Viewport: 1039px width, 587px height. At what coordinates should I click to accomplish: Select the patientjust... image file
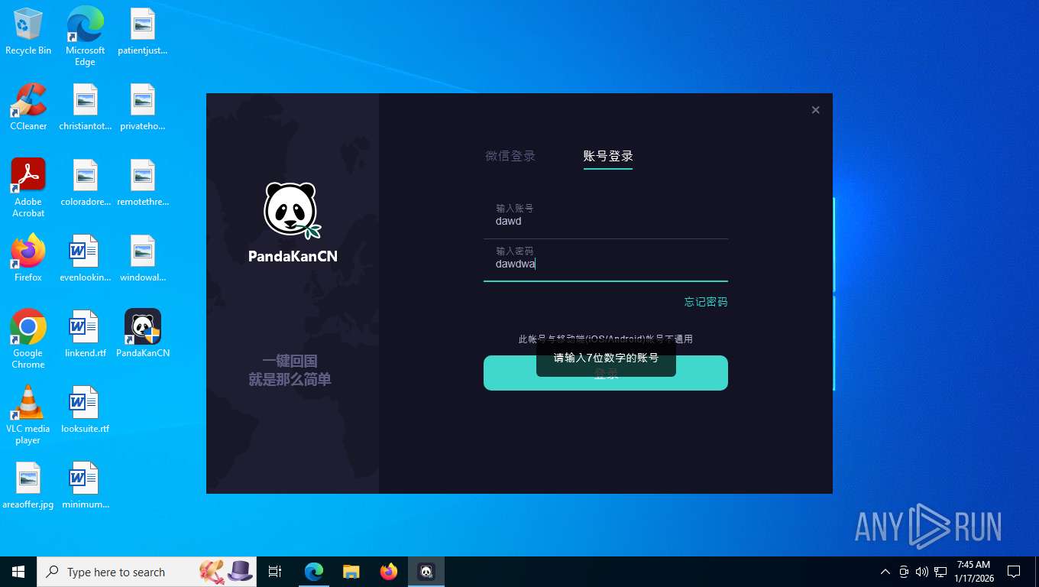click(143, 32)
